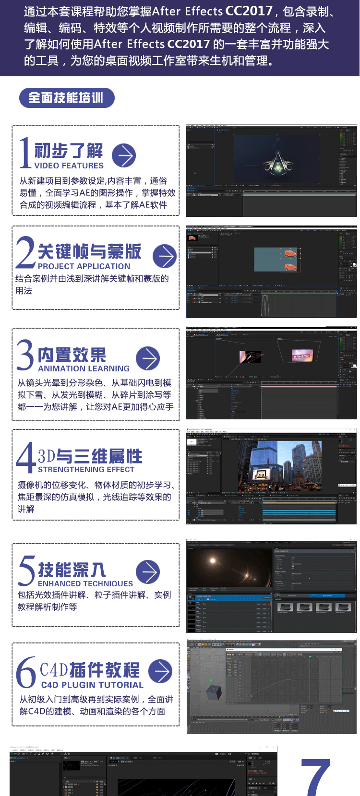Click the description starting 从新建项目到参数设定
Viewport: 360px width, 796px height.
coord(97,193)
